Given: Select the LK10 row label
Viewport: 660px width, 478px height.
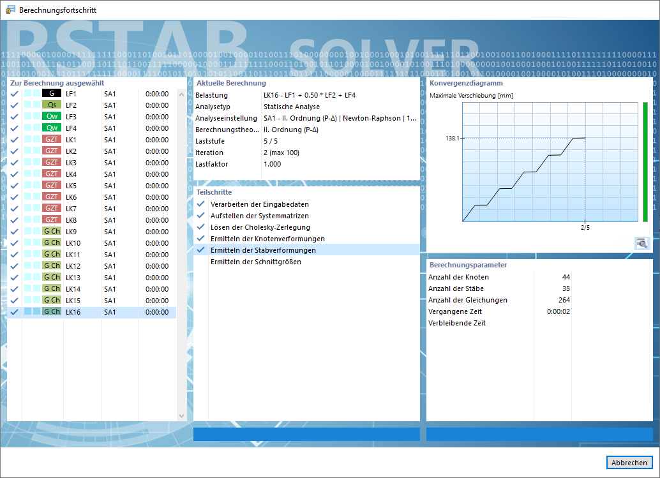Looking at the screenshot, I should point(73,243).
